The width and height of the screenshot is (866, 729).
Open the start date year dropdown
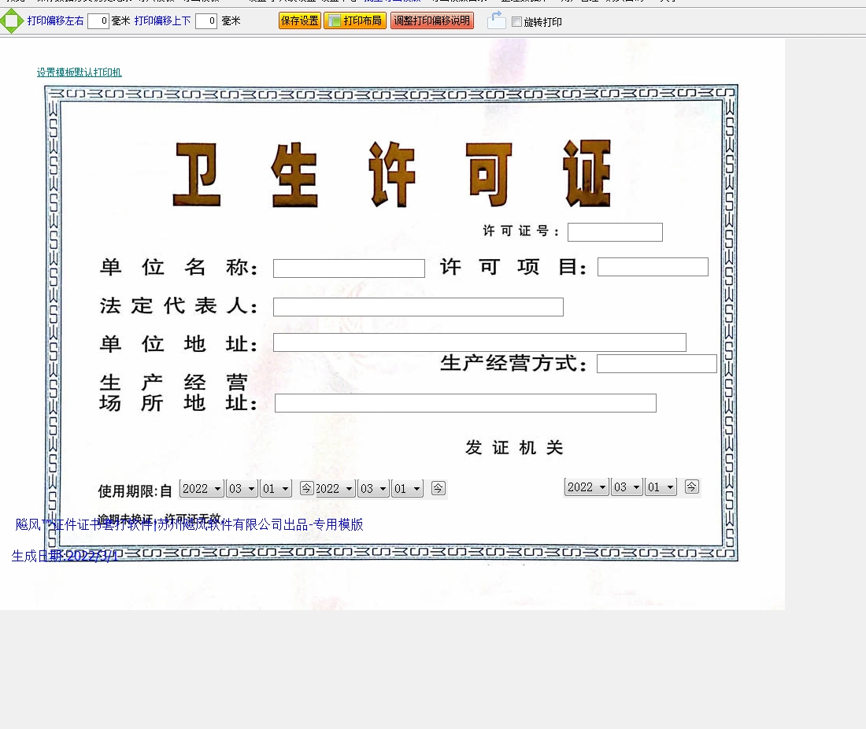click(x=202, y=489)
